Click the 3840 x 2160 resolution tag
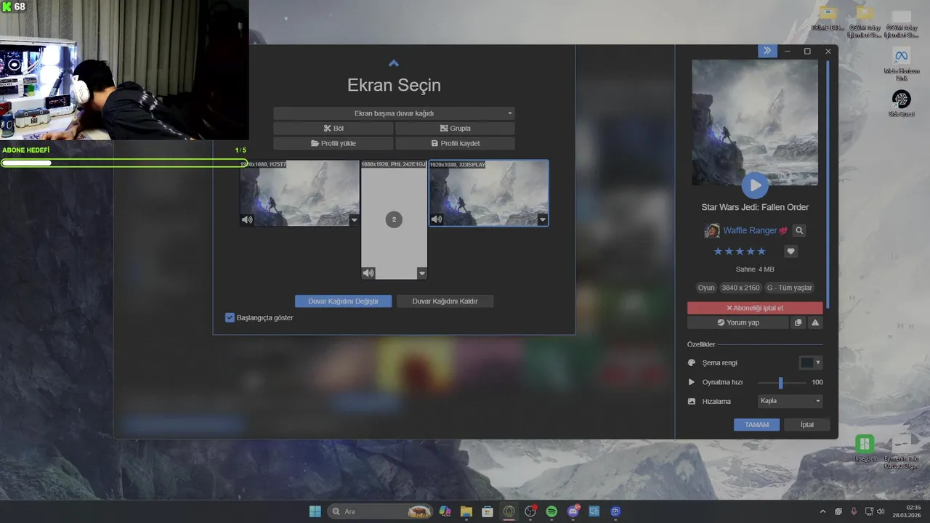Screen dimensions: 930x523 point(740,288)
